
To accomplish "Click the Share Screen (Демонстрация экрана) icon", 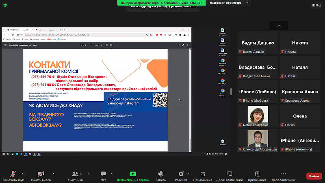I will tap(132, 174).
